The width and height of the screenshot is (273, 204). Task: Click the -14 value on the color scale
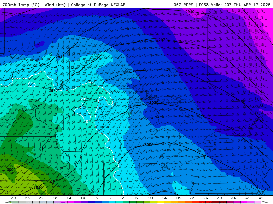click(x=67, y=198)
